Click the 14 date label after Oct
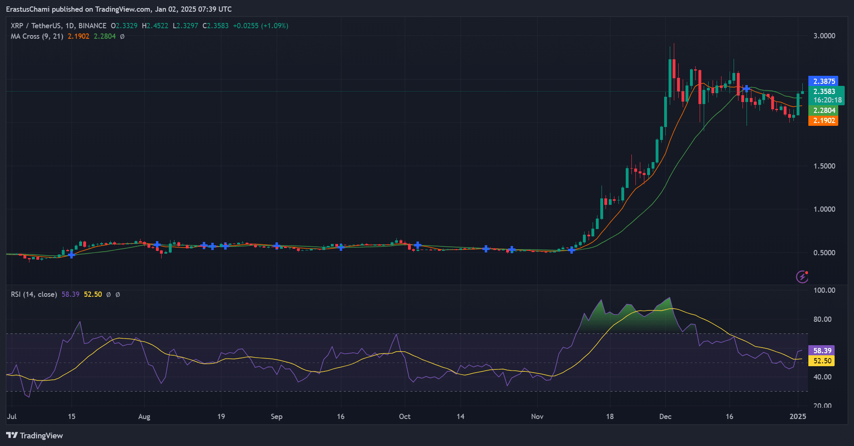This screenshot has width=854, height=446. [x=461, y=417]
